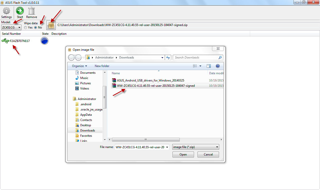
Task: Open the Organize menu in dialog
Action: (79, 66)
